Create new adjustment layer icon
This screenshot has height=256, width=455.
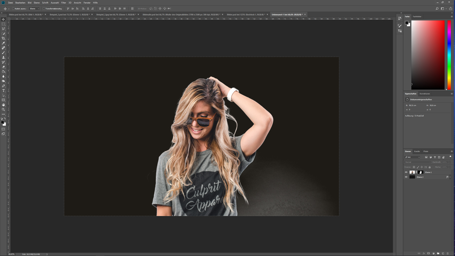point(433,254)
